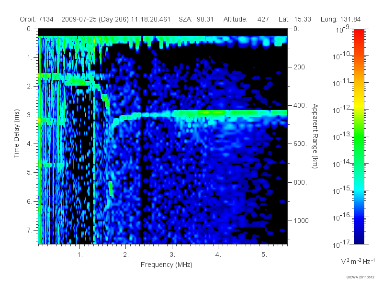Click the 10⁻¹⁷ color scale label

[342, 244]
